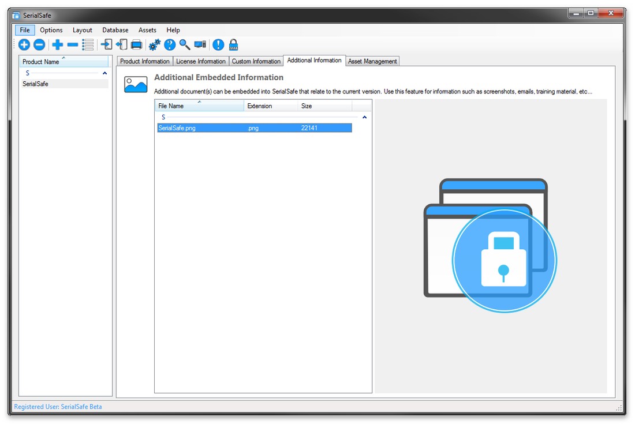635x424 pixels.
Task: Click the magnifying glass search icon
Action: tap(185, 44)
